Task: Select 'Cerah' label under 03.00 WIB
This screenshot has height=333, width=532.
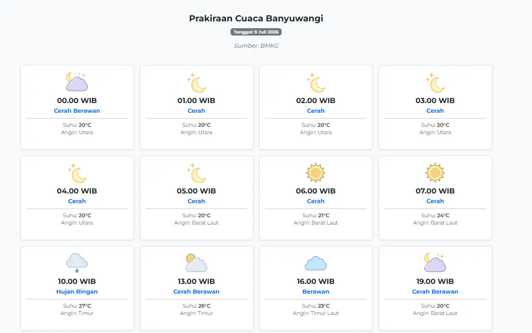Action: pos(435,111)
